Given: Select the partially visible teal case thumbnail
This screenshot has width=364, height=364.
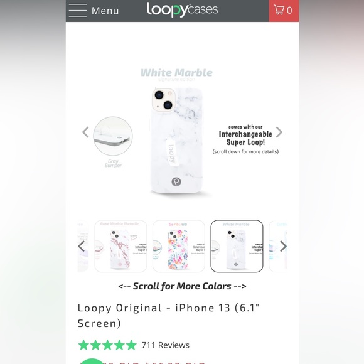Looking at the screenshot, I should (278, 246).
